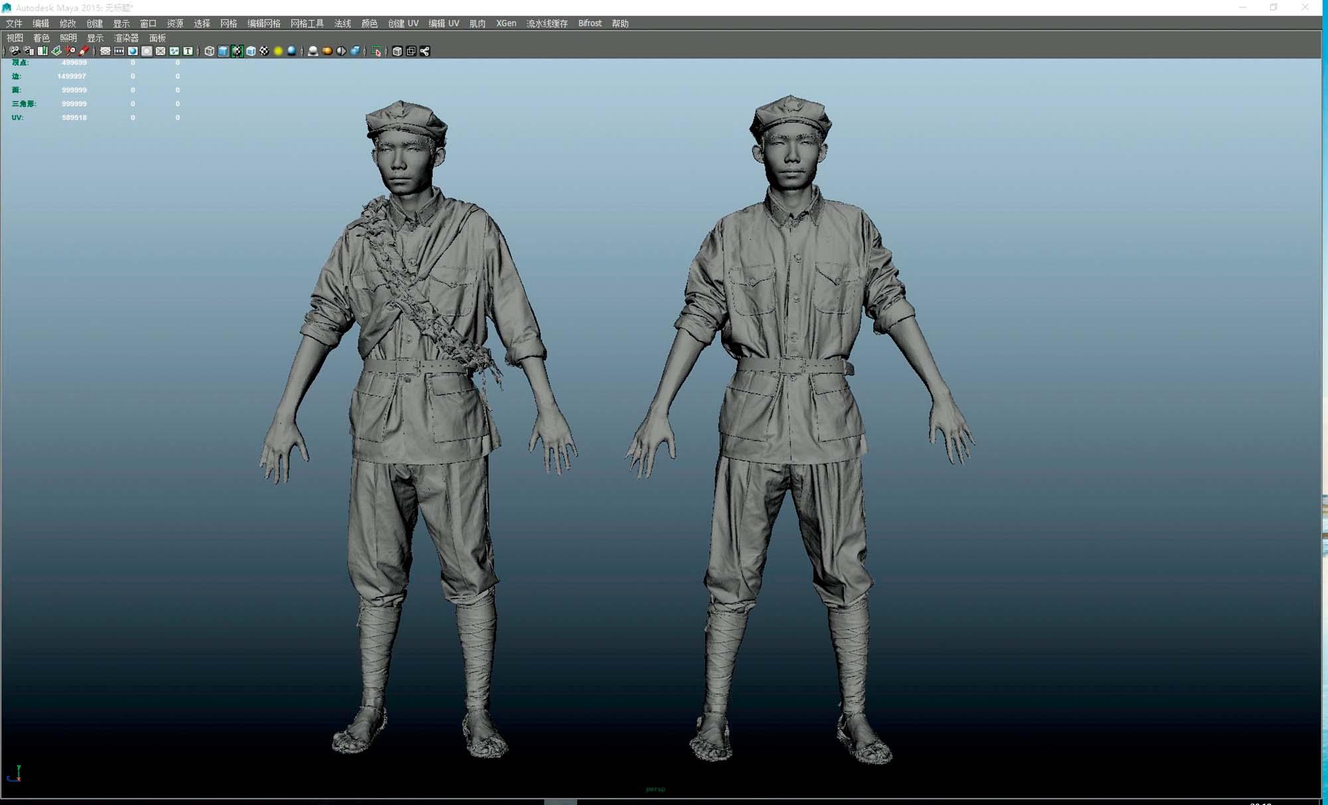Open the 帮助 menu
The height and width of the screenshot is (805, 1328).
(x=620, y=23)
